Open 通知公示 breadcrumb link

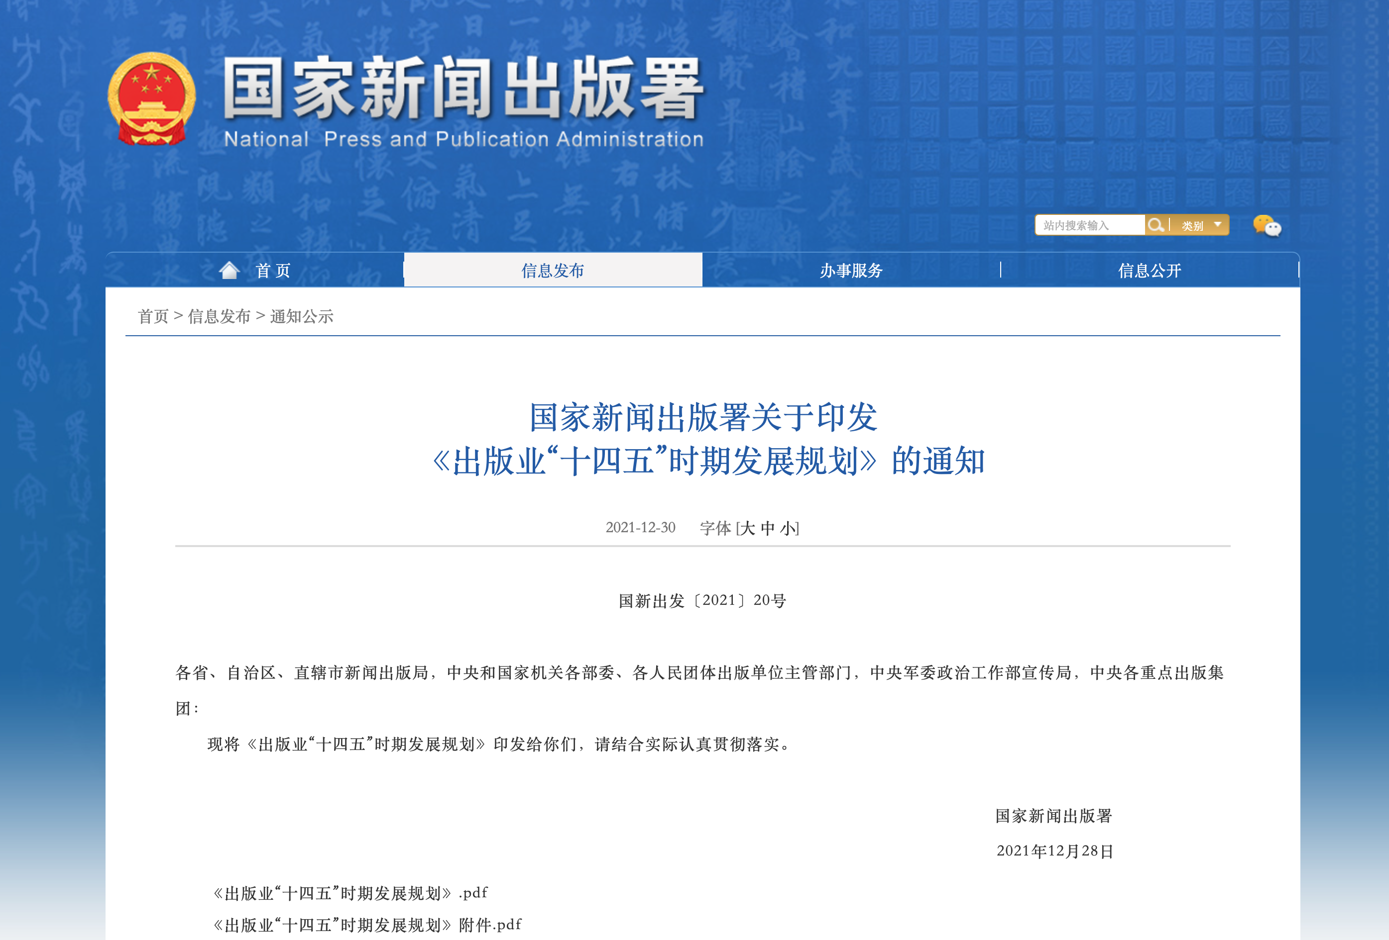pyautogui.click(x=301, y=316)
